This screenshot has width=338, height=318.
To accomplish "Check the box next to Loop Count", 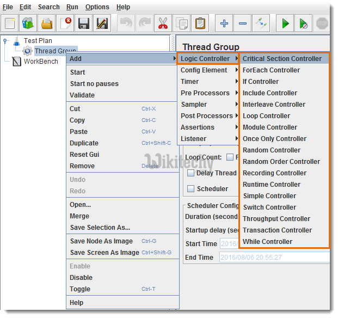I will click(x=230, y=157).
